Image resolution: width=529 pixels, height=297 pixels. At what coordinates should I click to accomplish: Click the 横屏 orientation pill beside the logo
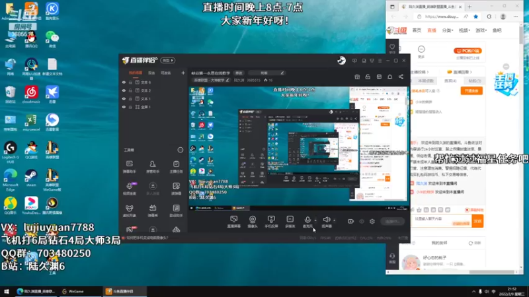(168, 60)
